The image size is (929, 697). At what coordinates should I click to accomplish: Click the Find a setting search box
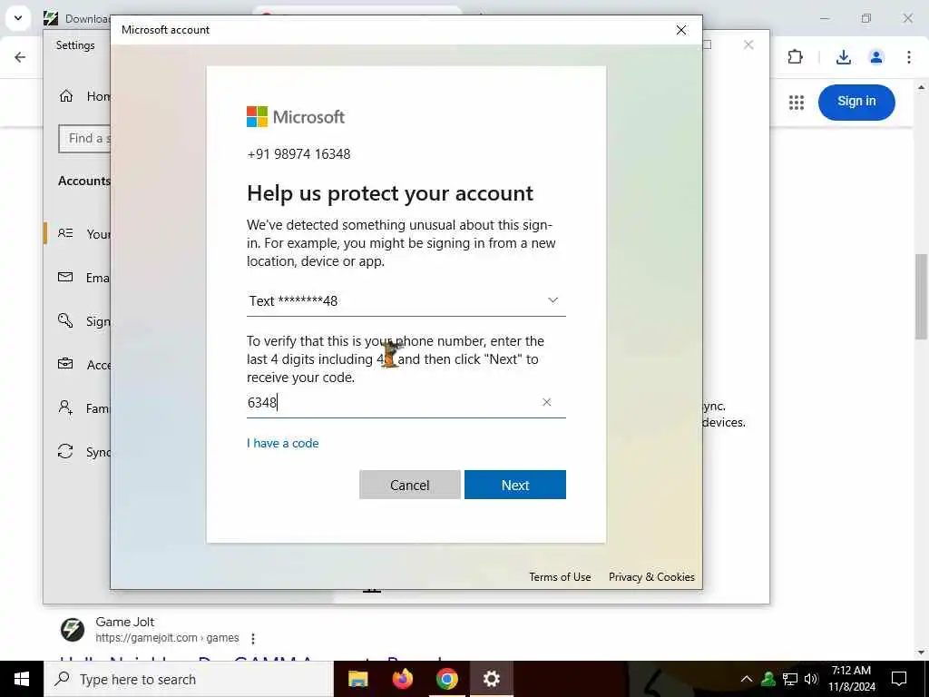[x=84, y=139]
